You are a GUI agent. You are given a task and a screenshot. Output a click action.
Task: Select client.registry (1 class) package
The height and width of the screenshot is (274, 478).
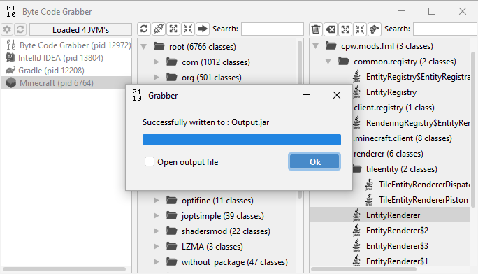(394, 108)
